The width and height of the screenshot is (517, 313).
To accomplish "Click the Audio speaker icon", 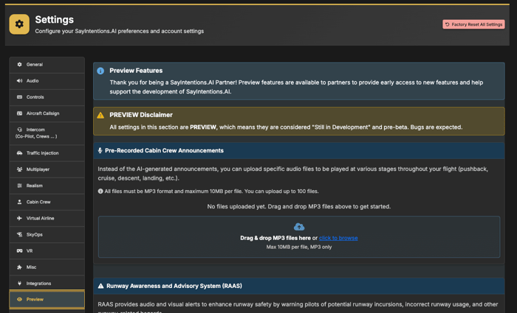I will [20, 81].
